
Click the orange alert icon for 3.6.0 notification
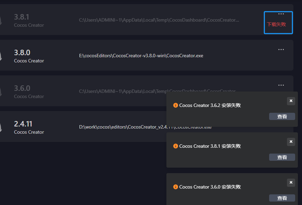pos(176,187)
